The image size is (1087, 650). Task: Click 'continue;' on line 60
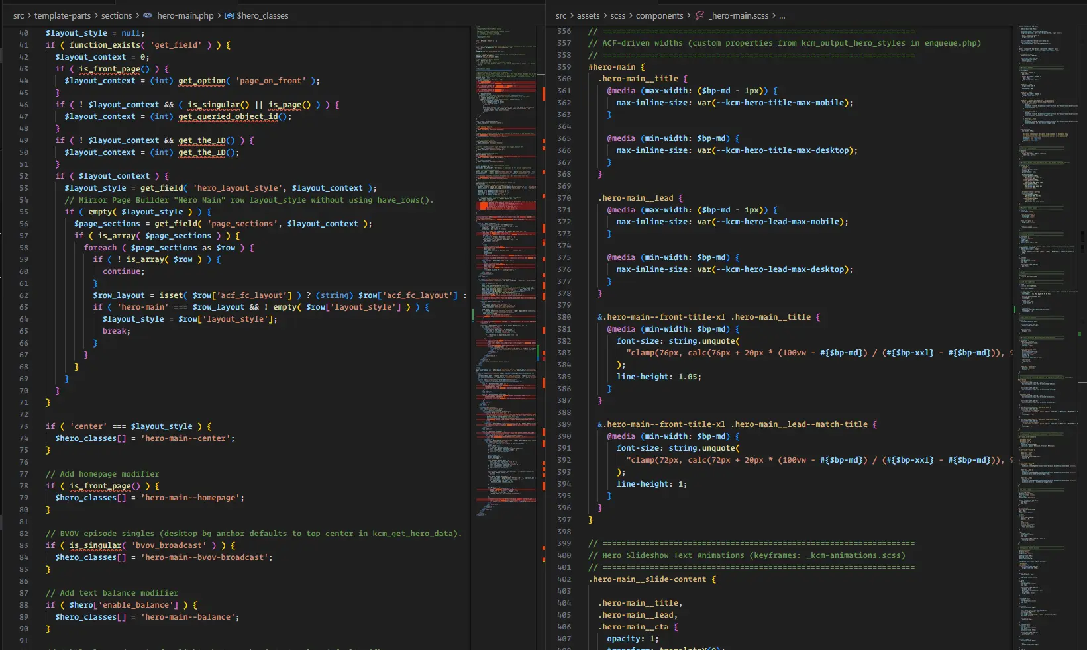[x=123, y=271]
